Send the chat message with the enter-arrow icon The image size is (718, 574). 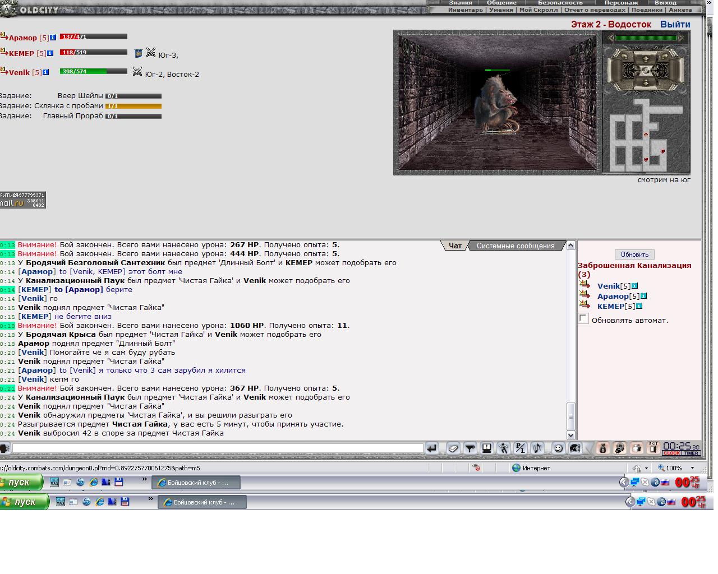(431, 448)
